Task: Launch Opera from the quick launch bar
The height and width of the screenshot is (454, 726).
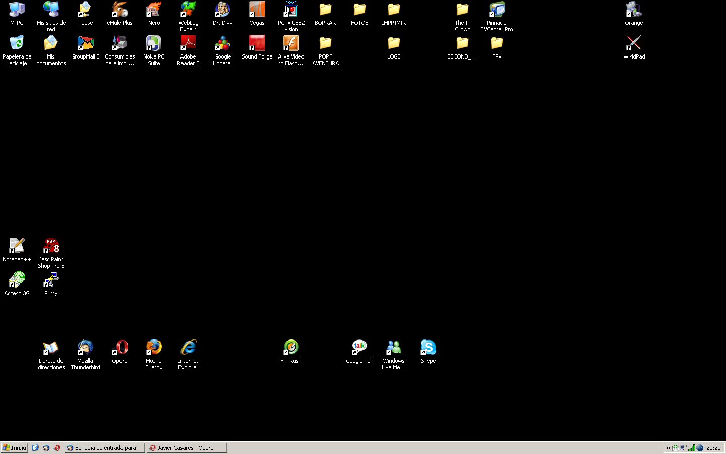Action: pyautogui.click(x=57, y=448)
